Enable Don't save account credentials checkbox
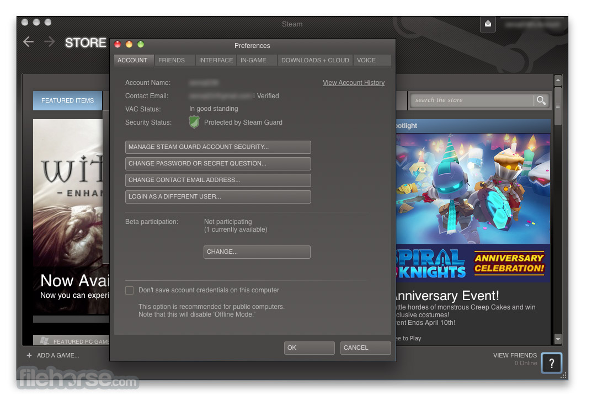Screen dimensions: 592x406 (x=130, y=290)
